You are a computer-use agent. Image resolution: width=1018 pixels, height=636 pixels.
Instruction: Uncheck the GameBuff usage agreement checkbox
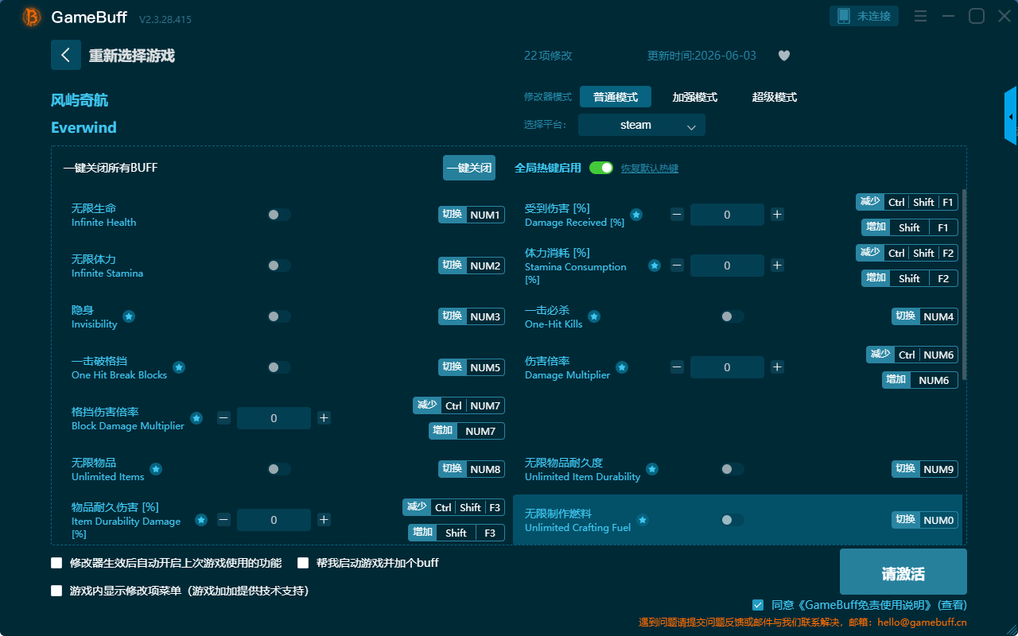[x=758, y=605]
